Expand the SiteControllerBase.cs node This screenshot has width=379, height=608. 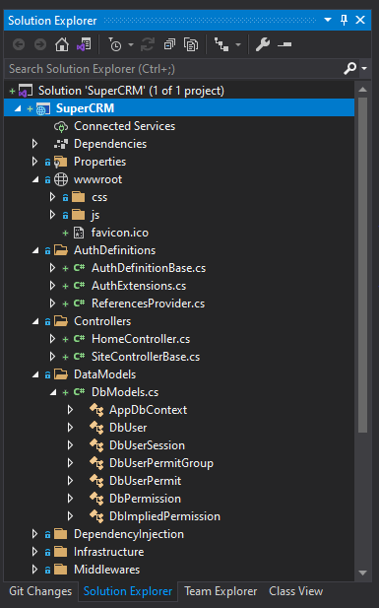53,357
